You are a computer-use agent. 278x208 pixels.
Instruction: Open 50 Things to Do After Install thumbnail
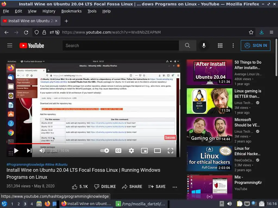coord(209,72)
